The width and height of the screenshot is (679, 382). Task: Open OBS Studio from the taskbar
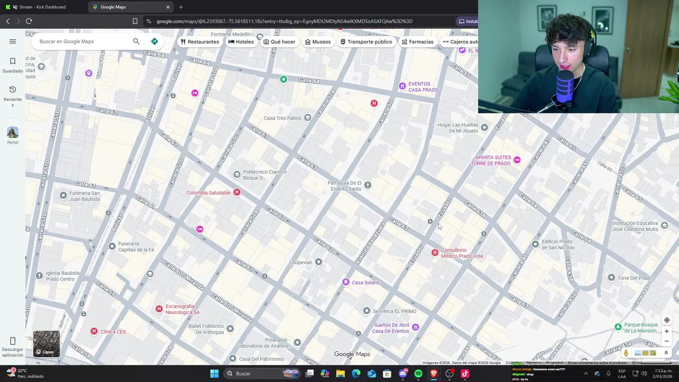(449, 374)
